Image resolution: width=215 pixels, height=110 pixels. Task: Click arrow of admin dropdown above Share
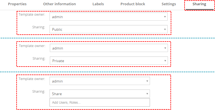point(147,81)
